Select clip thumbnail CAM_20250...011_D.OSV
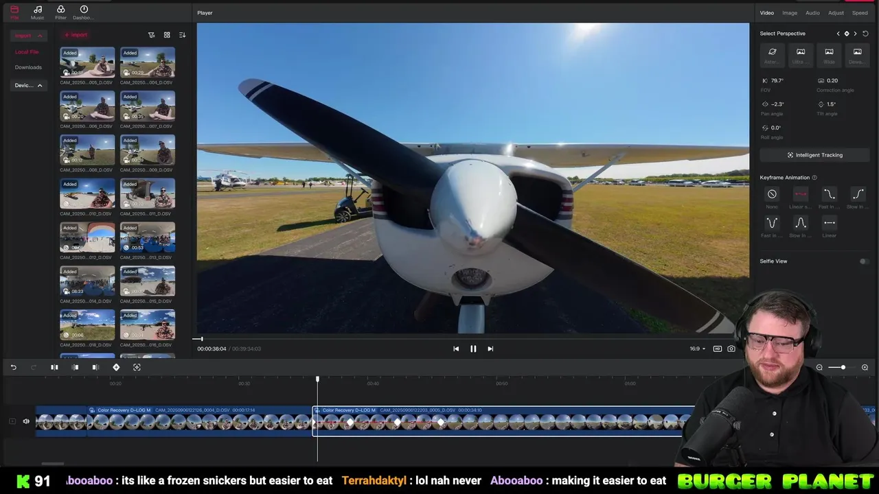 (x=148, y=193)
